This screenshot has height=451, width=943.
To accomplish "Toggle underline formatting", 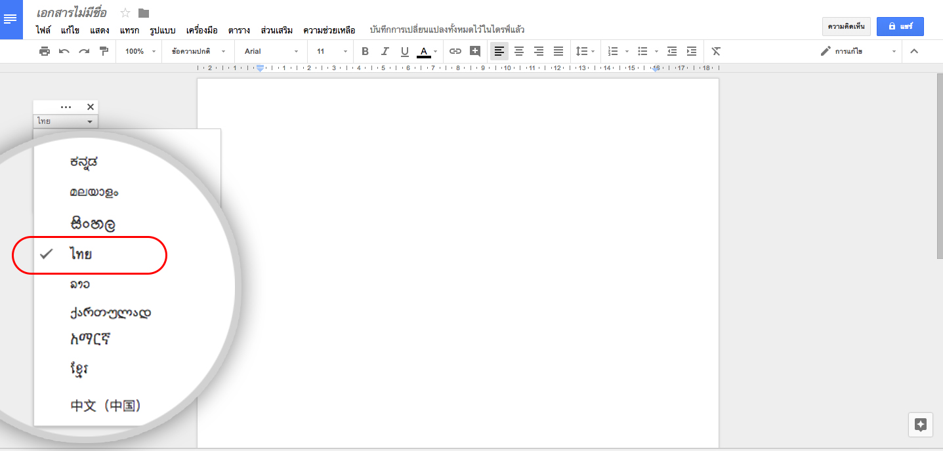I will [x=405, y=51].
